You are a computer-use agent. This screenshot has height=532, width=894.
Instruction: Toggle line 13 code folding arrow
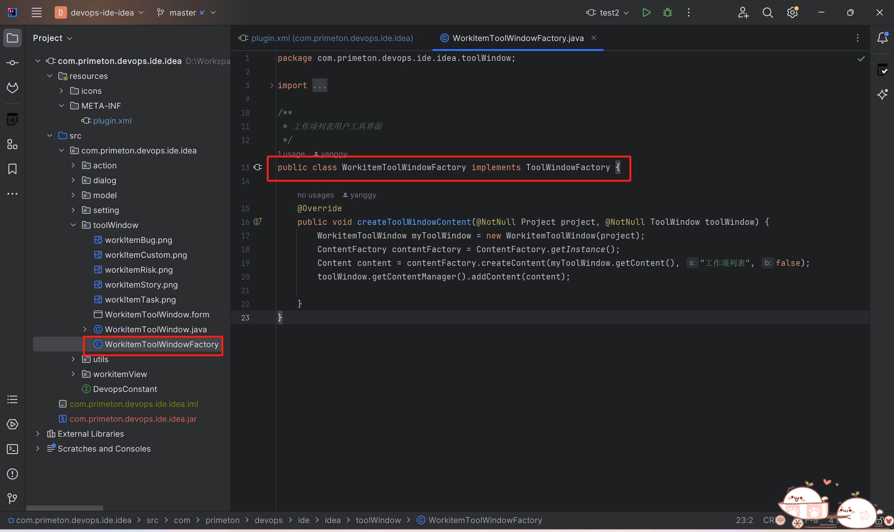point(269,167)
